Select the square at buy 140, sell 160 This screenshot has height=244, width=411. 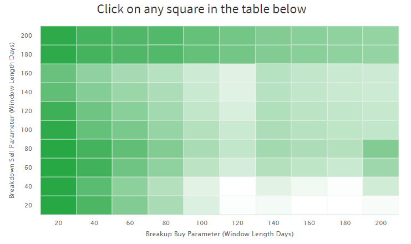273,73
